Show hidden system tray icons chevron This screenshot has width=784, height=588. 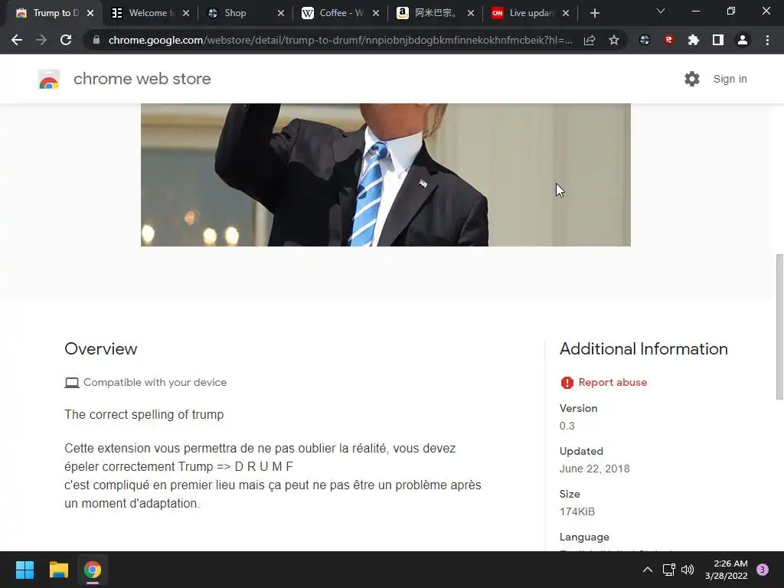(x=648, y=570)
